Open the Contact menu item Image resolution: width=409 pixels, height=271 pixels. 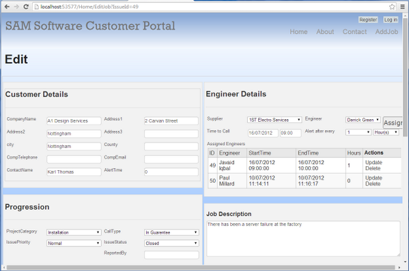tap(355, 32)
